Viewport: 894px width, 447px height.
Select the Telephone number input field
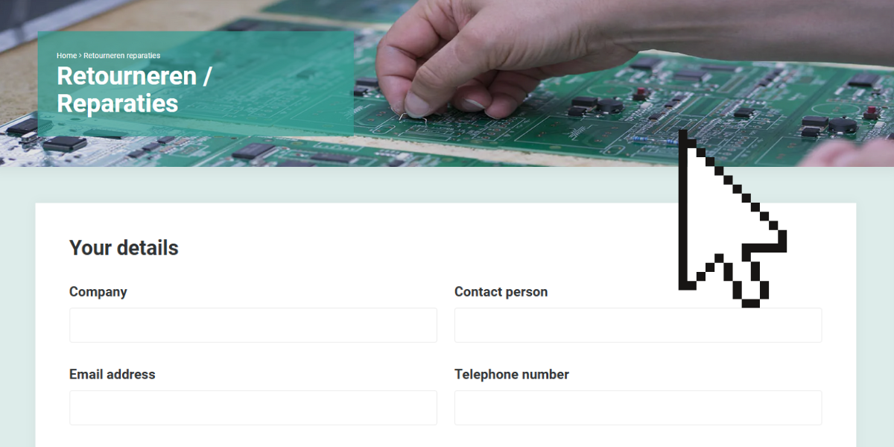(x=638, y=408)
